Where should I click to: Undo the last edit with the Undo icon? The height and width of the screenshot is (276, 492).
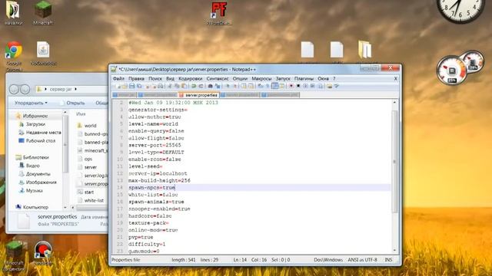pyautogui.click(x=194, y=86)
